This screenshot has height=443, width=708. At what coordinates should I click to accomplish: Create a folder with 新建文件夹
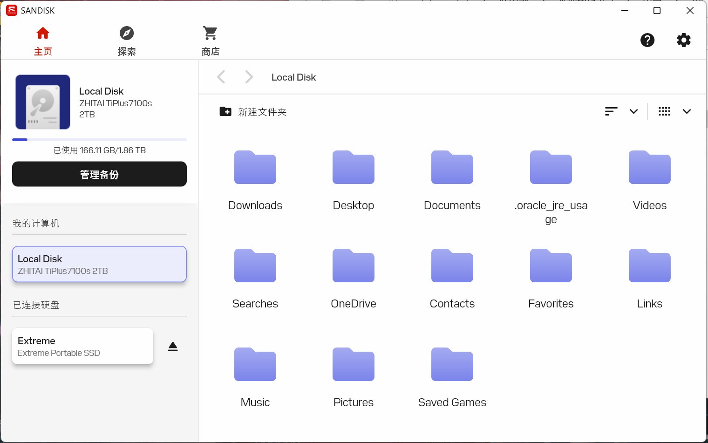(x=253, y=112)
